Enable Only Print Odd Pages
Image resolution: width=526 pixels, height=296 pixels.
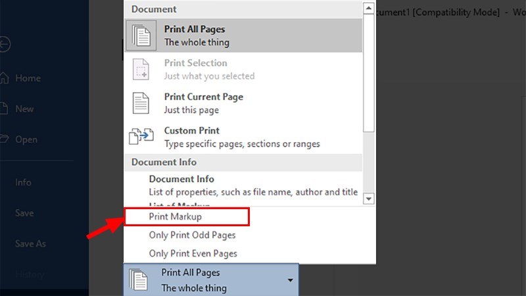coord(192,235)
